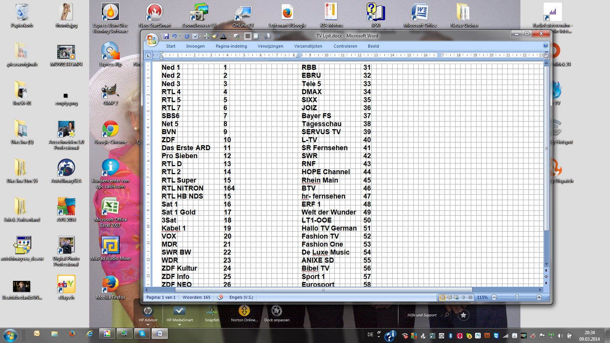Click the spelling check icon in status bar

pyautogui.click(x=220, y=297)
